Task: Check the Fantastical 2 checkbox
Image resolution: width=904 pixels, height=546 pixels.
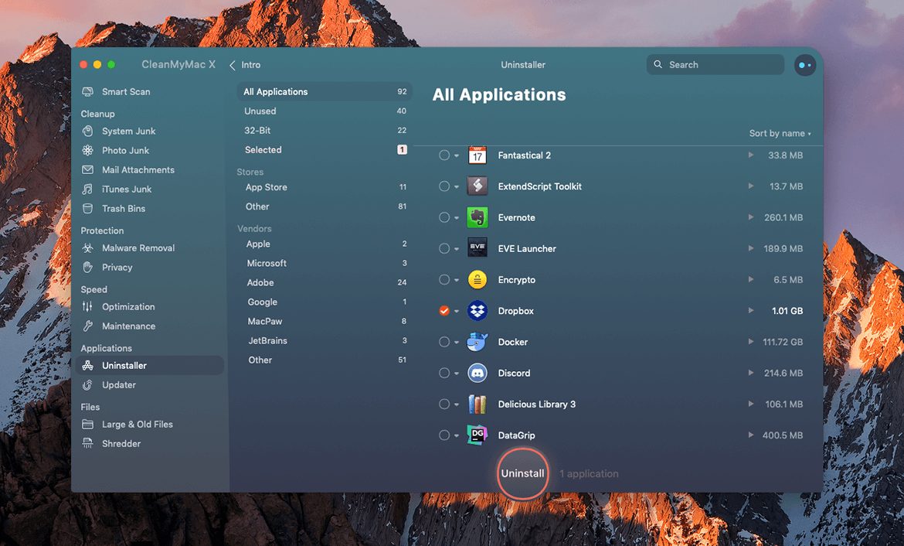Action: [444, 155]
